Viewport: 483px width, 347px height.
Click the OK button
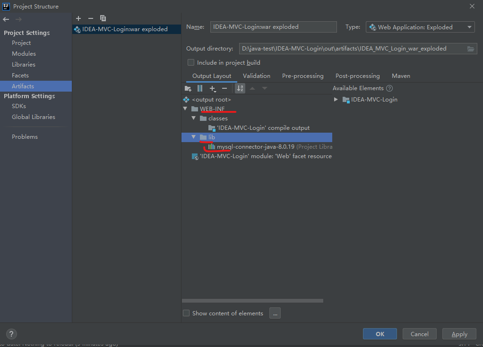pos(379,334)
